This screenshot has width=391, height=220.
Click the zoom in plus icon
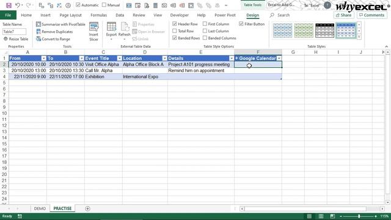[376, 216]
